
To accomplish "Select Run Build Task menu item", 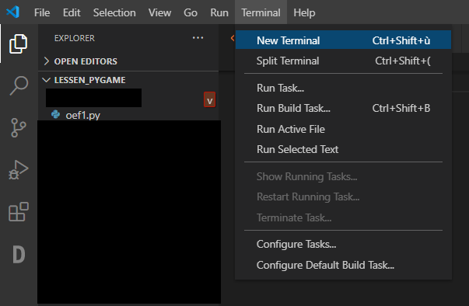I will point(343,108).
